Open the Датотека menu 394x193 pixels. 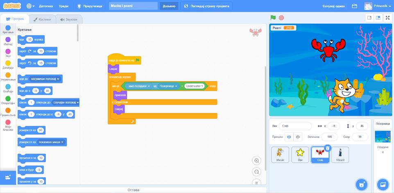46,6
